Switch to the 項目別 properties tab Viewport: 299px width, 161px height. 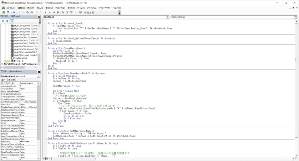(x=12, y=80)
